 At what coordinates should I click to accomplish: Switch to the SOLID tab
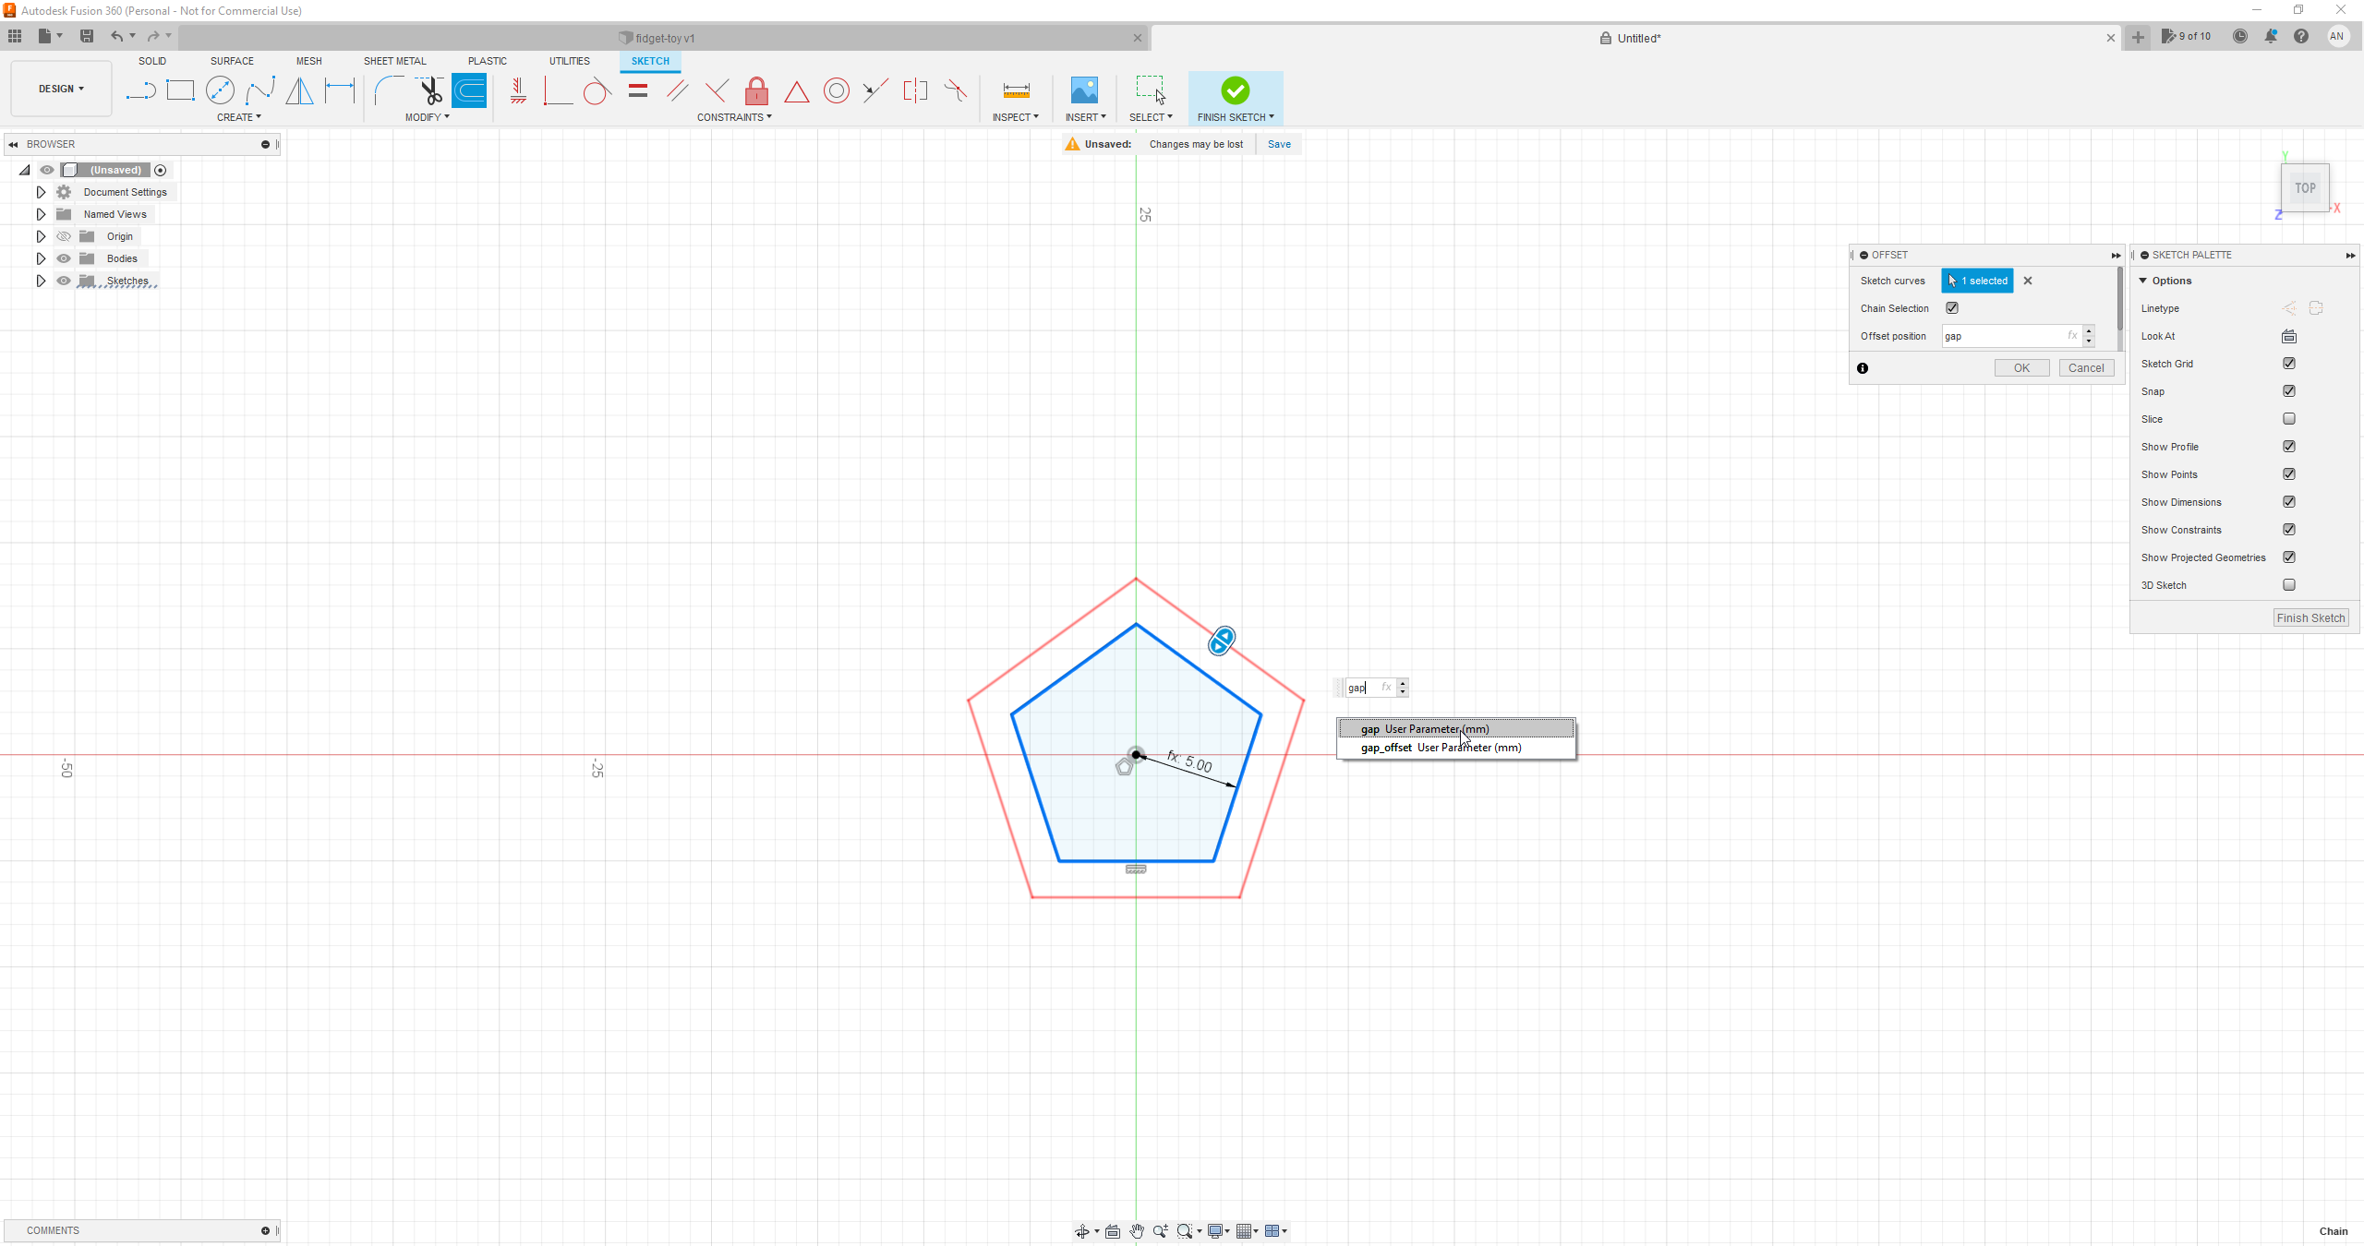pos(151,61)
